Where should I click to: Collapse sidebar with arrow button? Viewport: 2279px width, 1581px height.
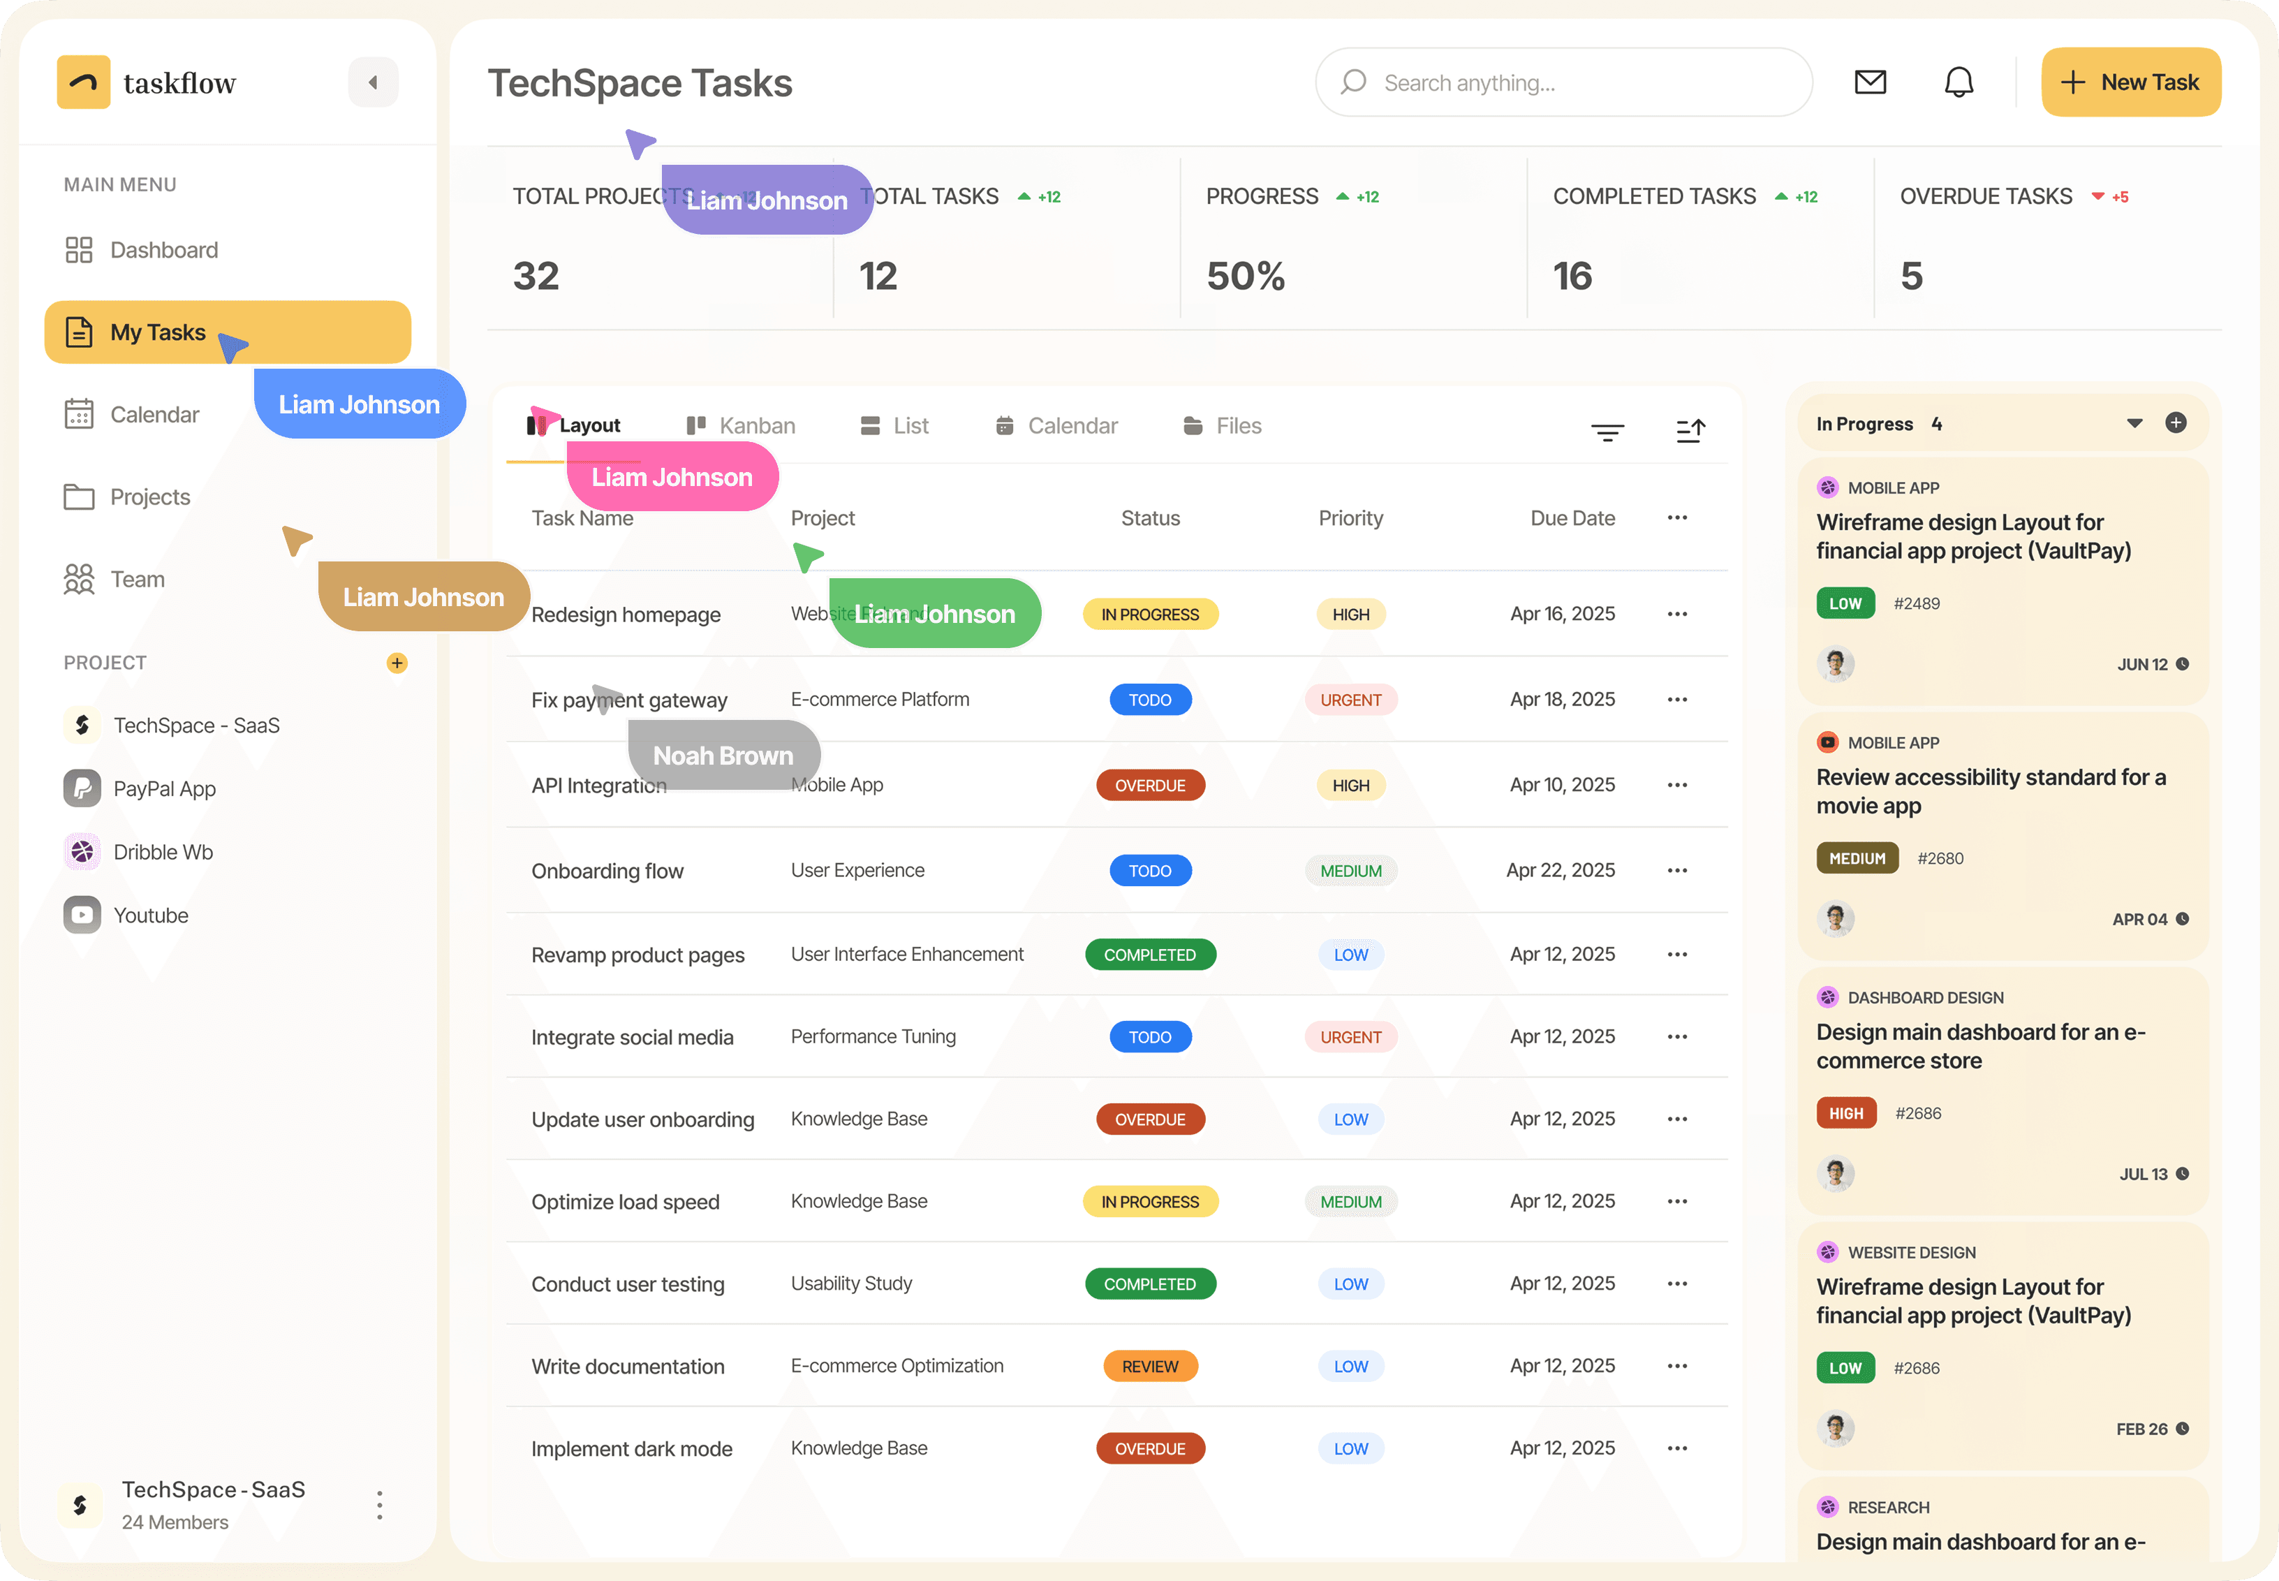click(372, 82)
